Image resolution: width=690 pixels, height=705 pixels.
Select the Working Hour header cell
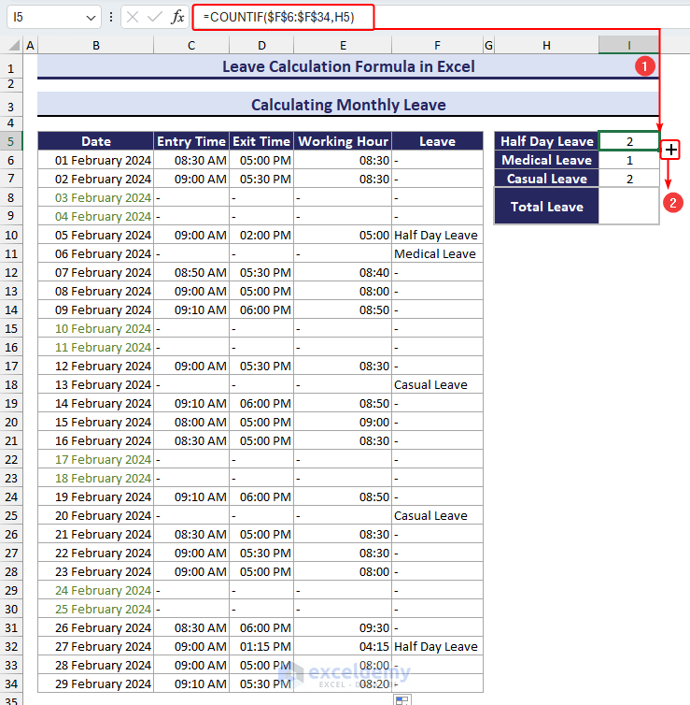(343, 141)
